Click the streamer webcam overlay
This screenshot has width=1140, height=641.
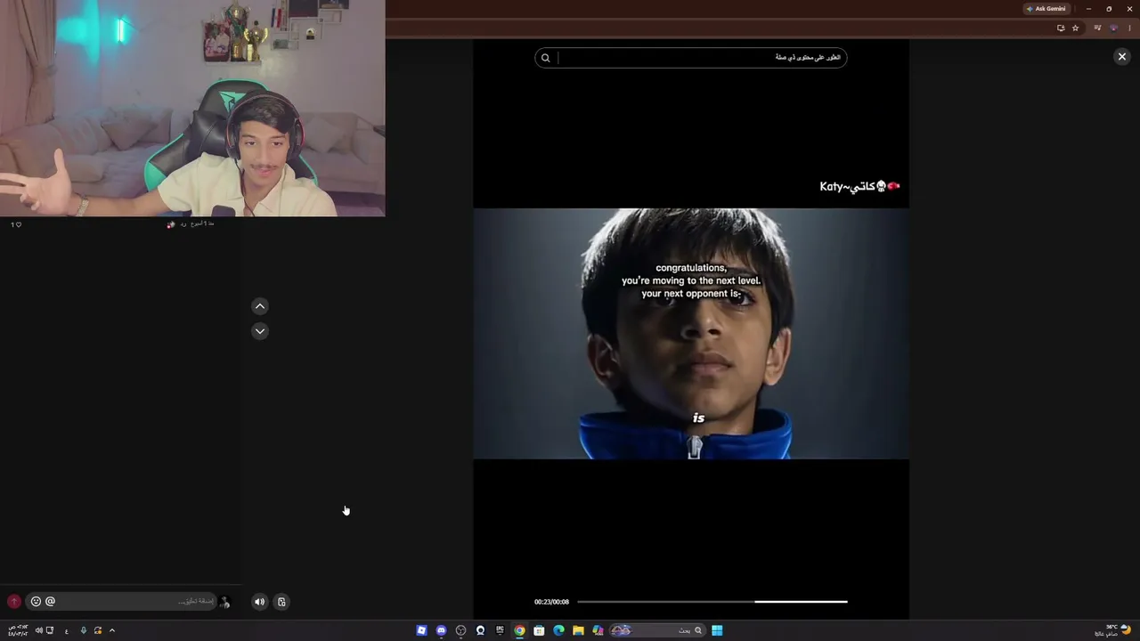(192, 109)
